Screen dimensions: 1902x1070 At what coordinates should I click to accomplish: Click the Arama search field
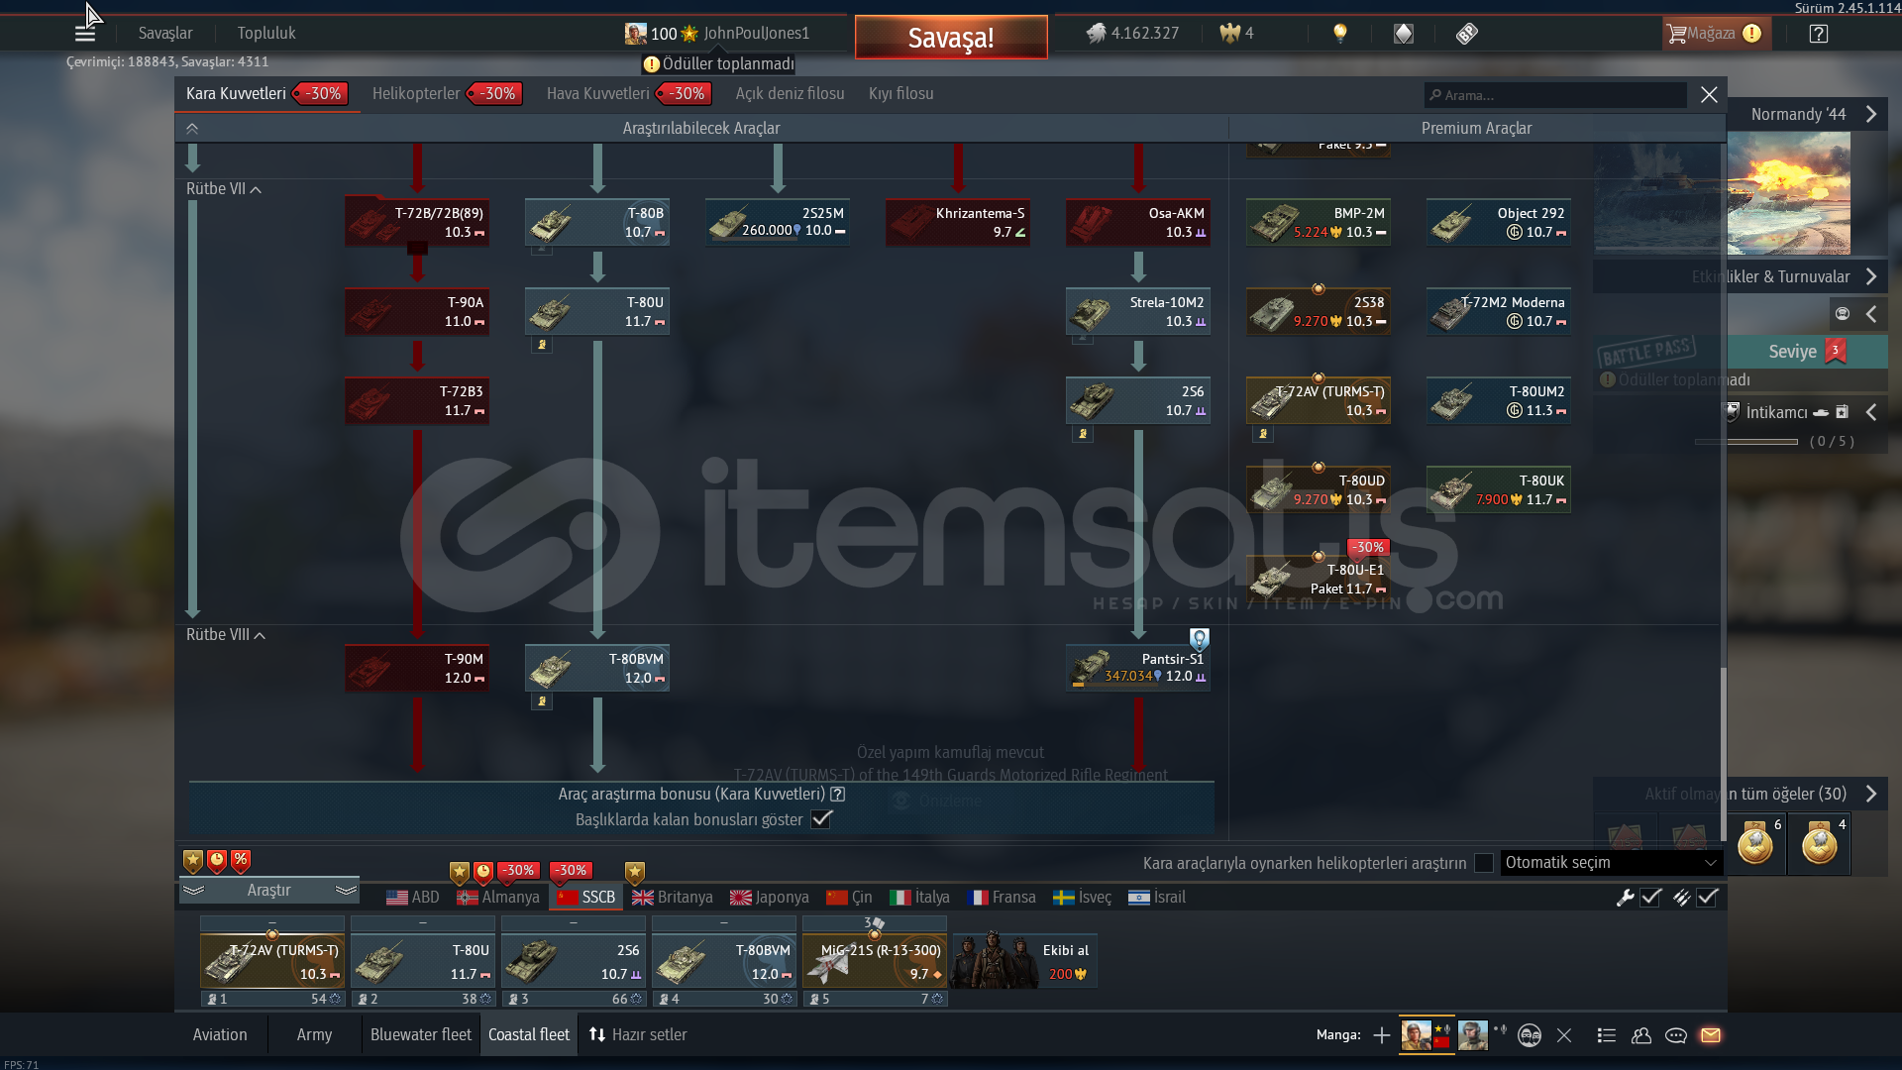(x=1555, y=95)
